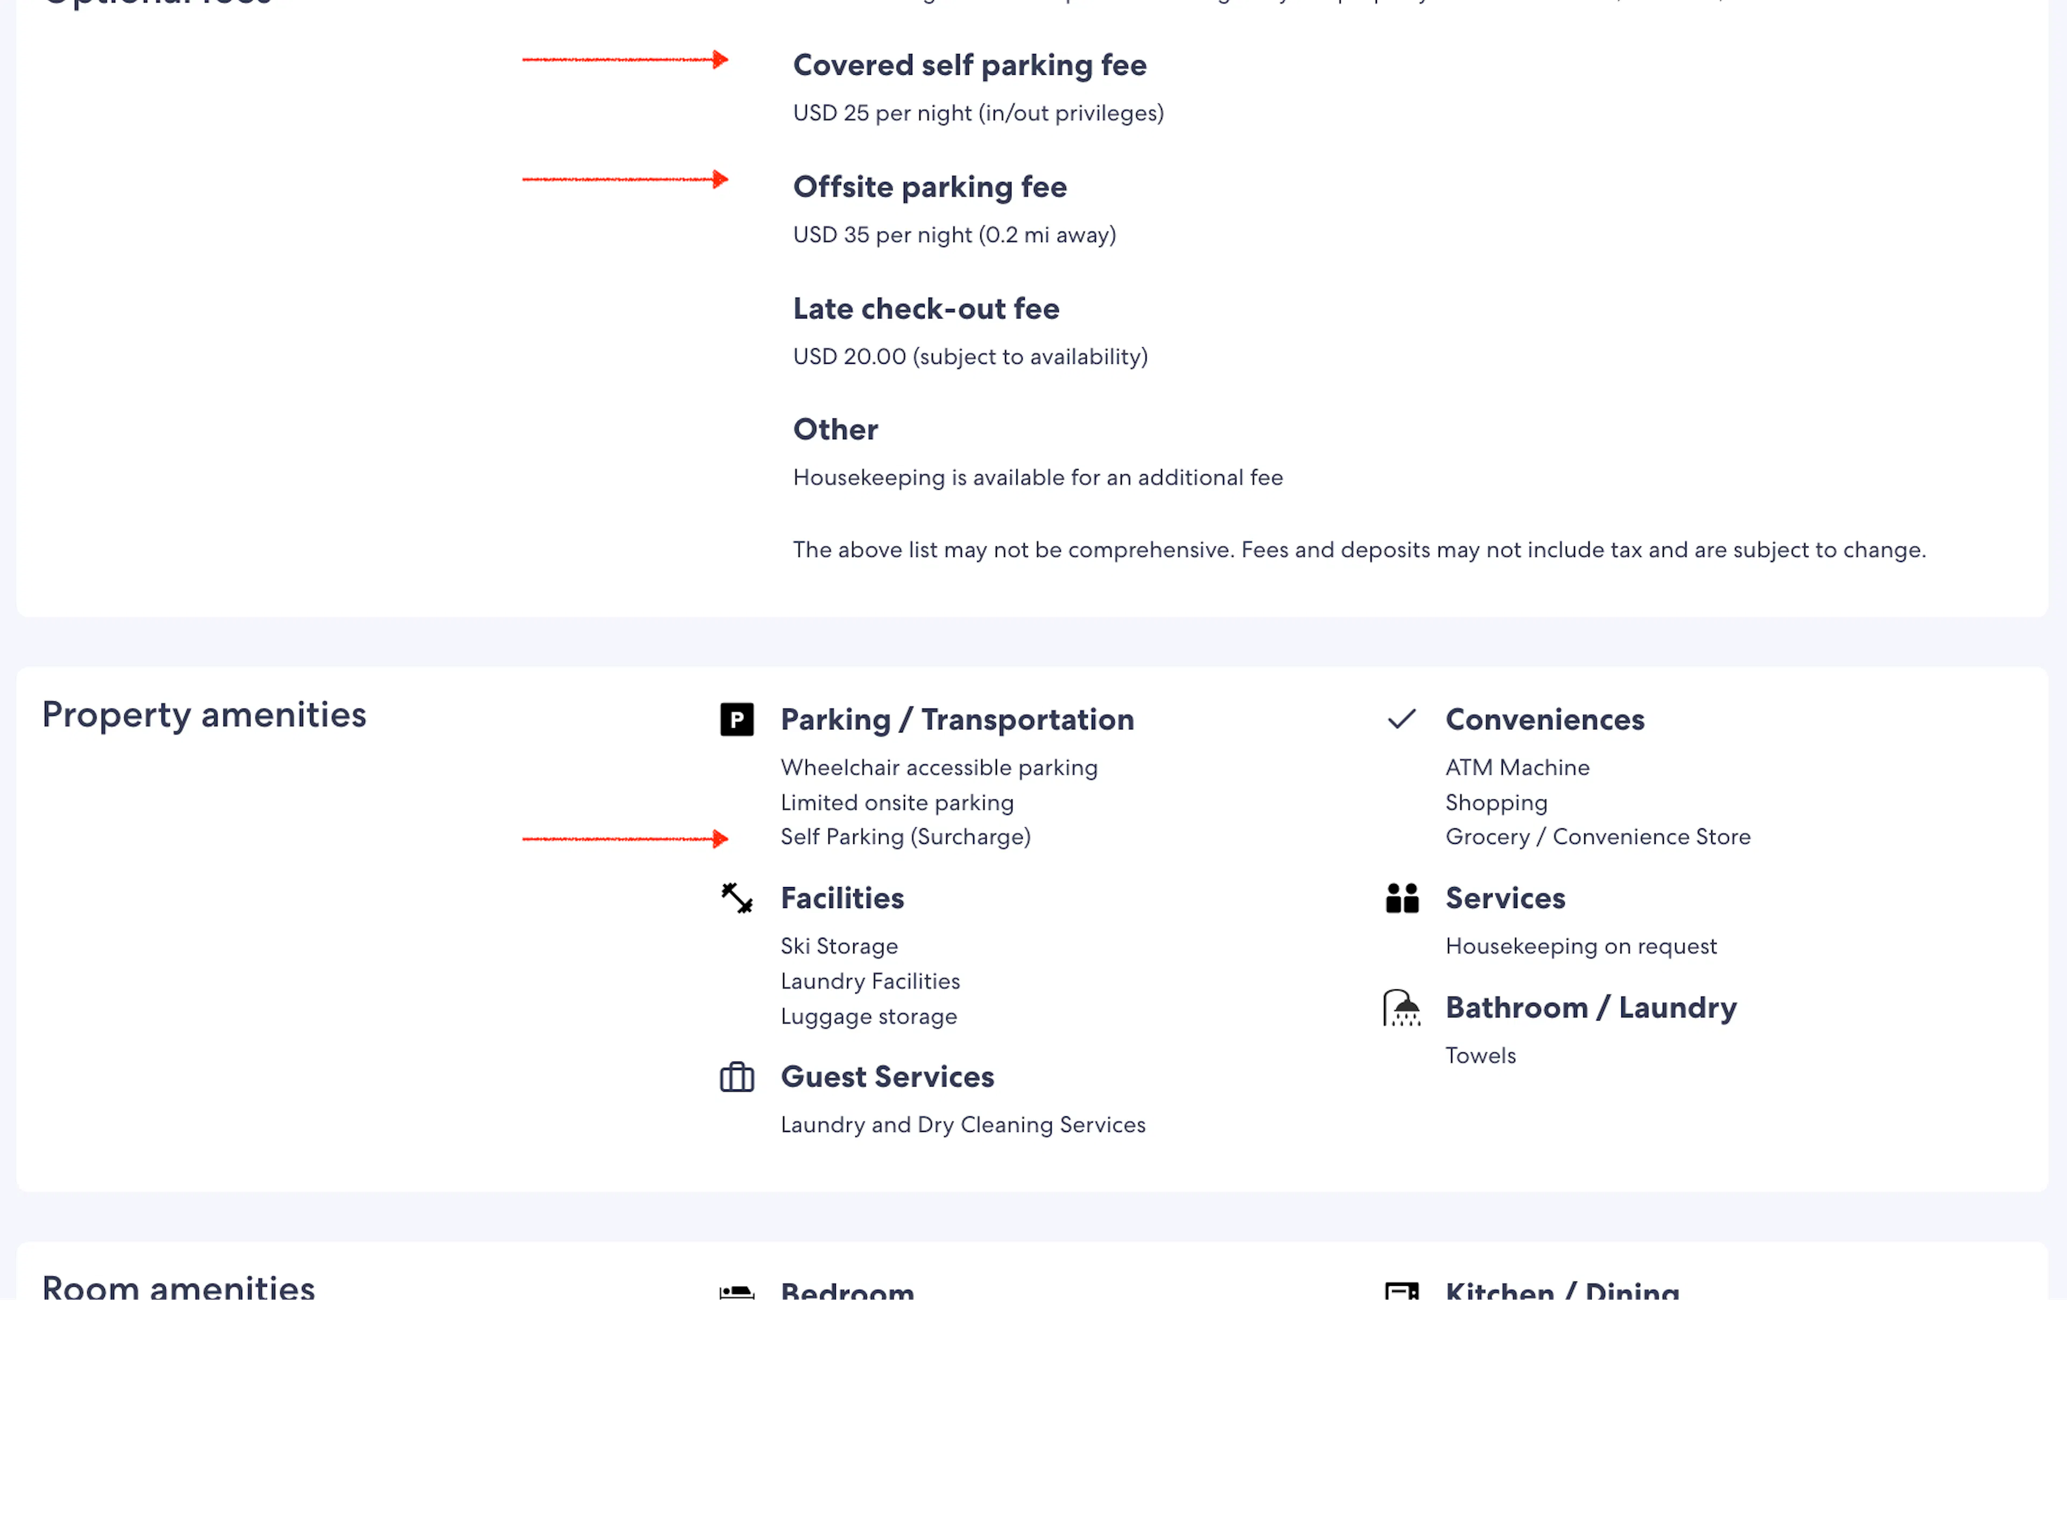This screenshot has height=1534, width=2067.
Task: Click the Bedroom bed icon
Action: [736, 1292]
